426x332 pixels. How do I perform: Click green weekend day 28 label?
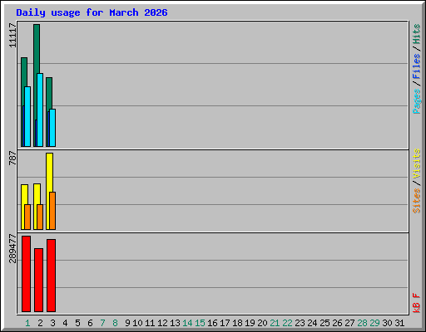(362, 323)
